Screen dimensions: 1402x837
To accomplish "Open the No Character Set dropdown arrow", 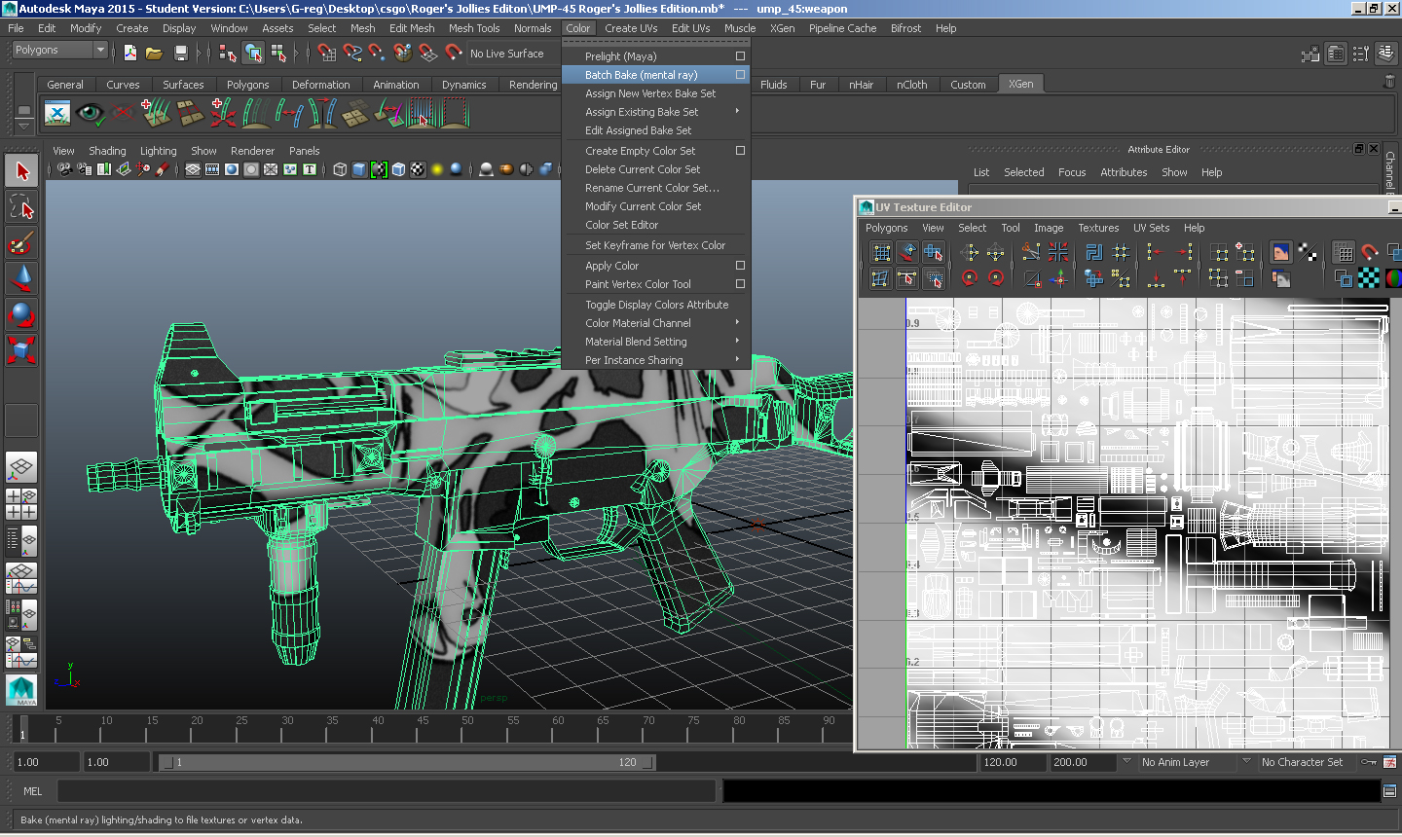I will pyautogui.click(x=1246, y=762).
